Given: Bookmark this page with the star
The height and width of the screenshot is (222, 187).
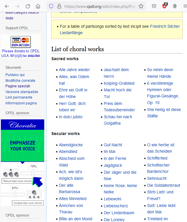Looking at the screenshot, I should tap(141, 6).
